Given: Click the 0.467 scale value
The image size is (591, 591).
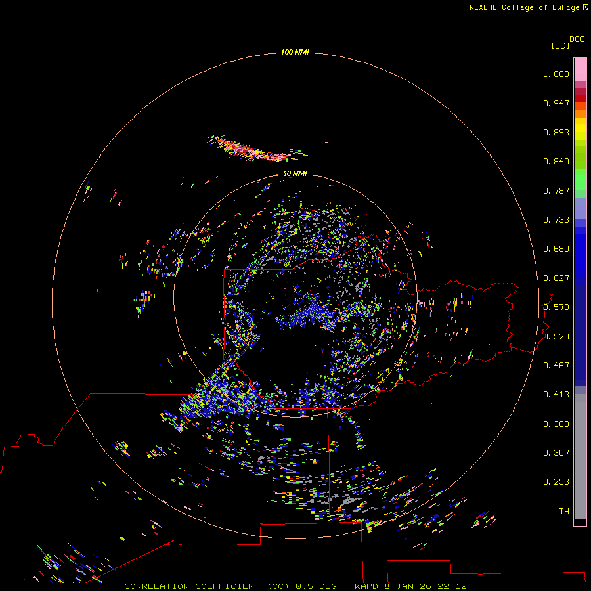Looking at the screenshot, I should 556,366.
